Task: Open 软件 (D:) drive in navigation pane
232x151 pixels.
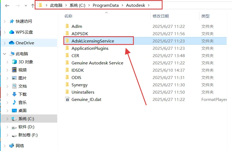Action: [x=26, y=127]
